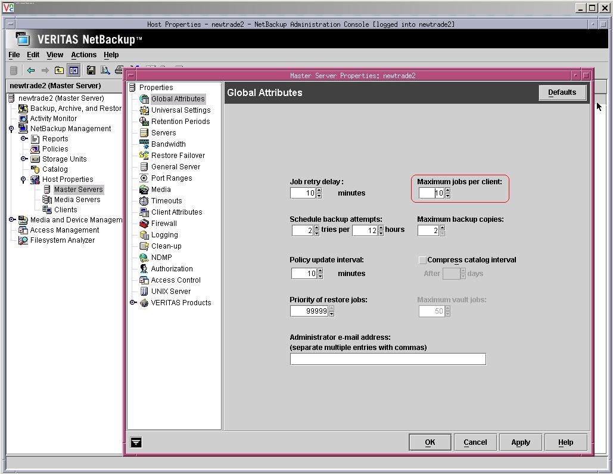Image resolution: width=613 pixels, height=474 pixels.
Task: Click the Defaults button
Action: click(562, 92)
